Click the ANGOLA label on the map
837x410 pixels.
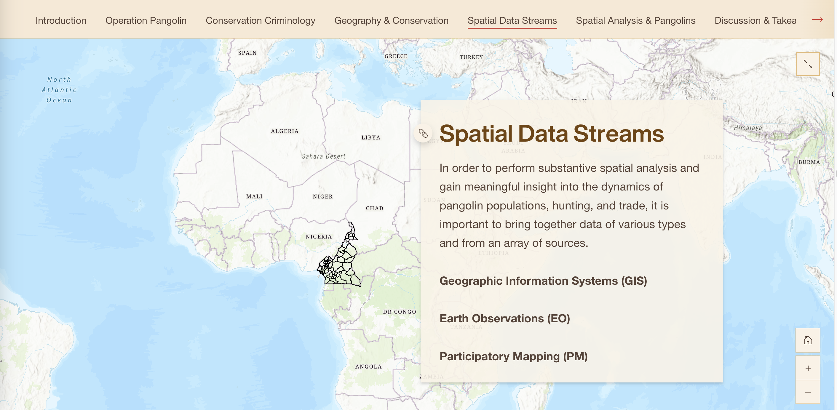[x=368, y=366]
